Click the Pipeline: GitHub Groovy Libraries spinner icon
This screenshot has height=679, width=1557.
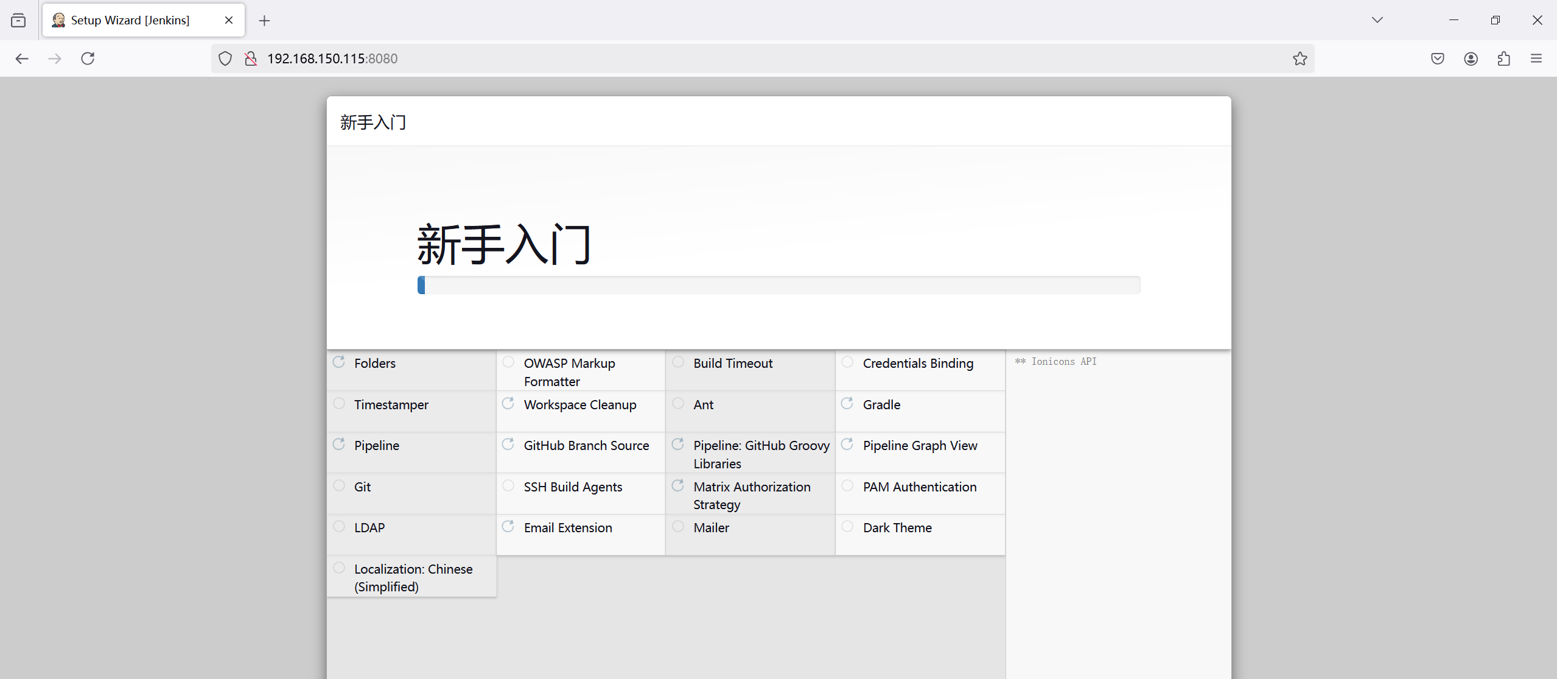pyautogui.click(x=678, y=444)
